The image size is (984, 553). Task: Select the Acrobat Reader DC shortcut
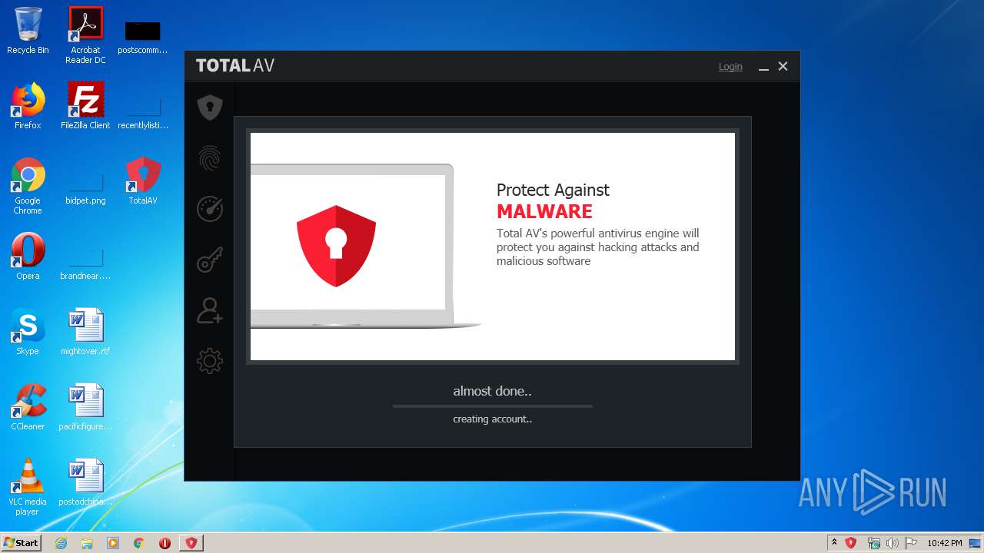click(x=85, y=35)
